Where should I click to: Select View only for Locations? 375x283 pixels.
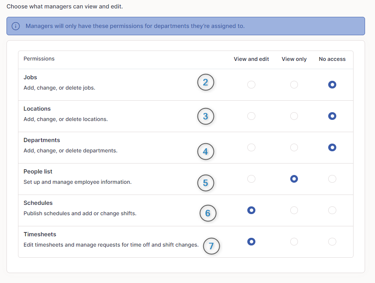tap(294, 116)
